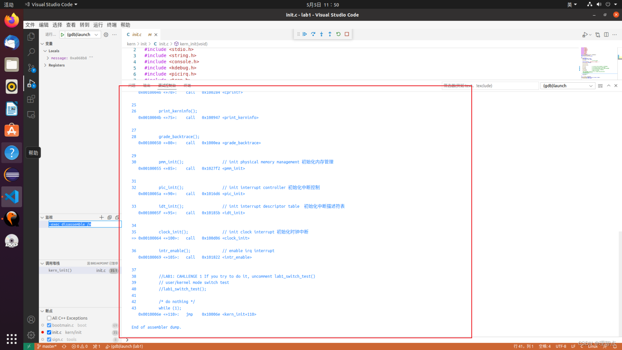Disable the bootmain.c breakpoint checkbox
This screenshot has height=350, width=622.
[x=49, y=325]
